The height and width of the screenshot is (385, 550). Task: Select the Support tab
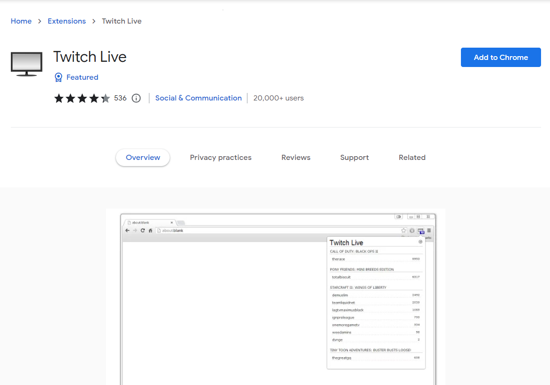click(x=354, y=157)
